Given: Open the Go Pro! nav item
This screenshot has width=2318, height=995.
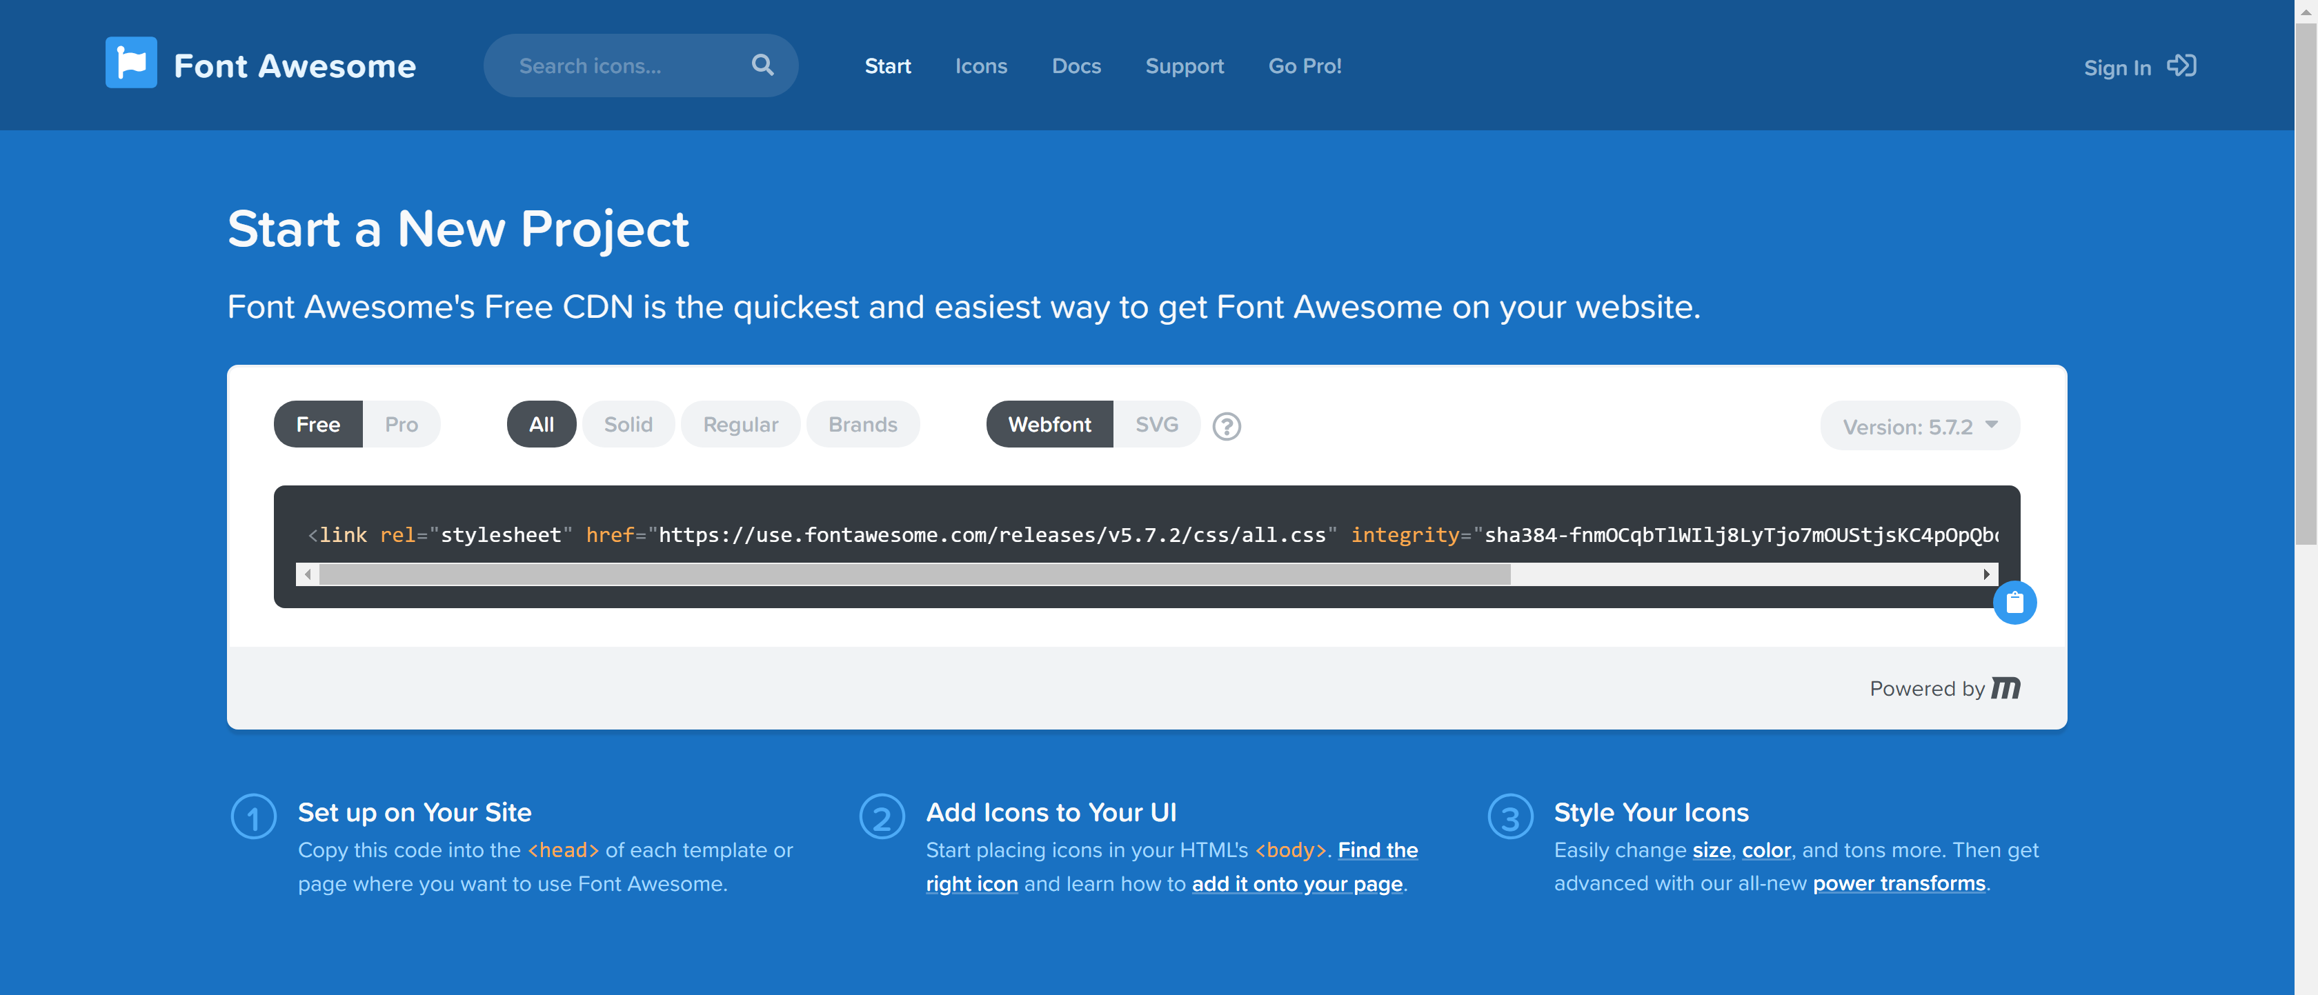Looking at the screenshot, I should point(1305,66).
